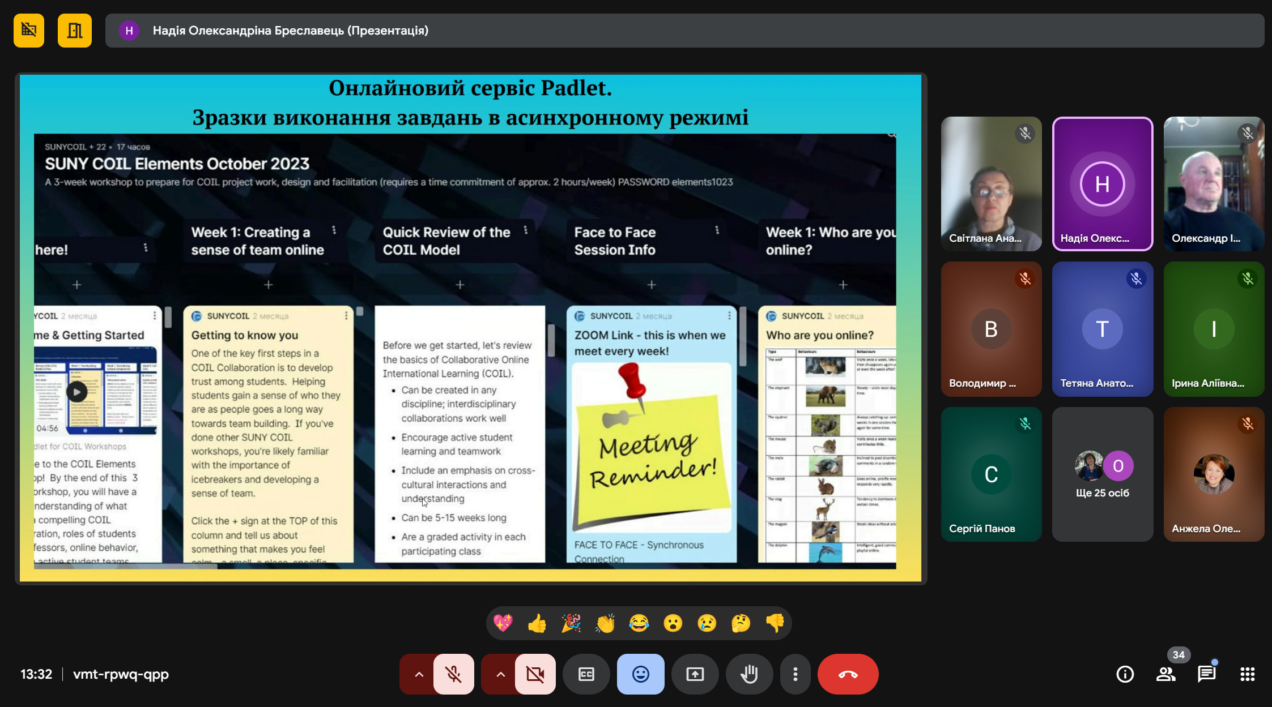Toggle the emoji reactions panel
Image resolution: width=1272 pixels, height=707 pixels.
tap(640, 674)
